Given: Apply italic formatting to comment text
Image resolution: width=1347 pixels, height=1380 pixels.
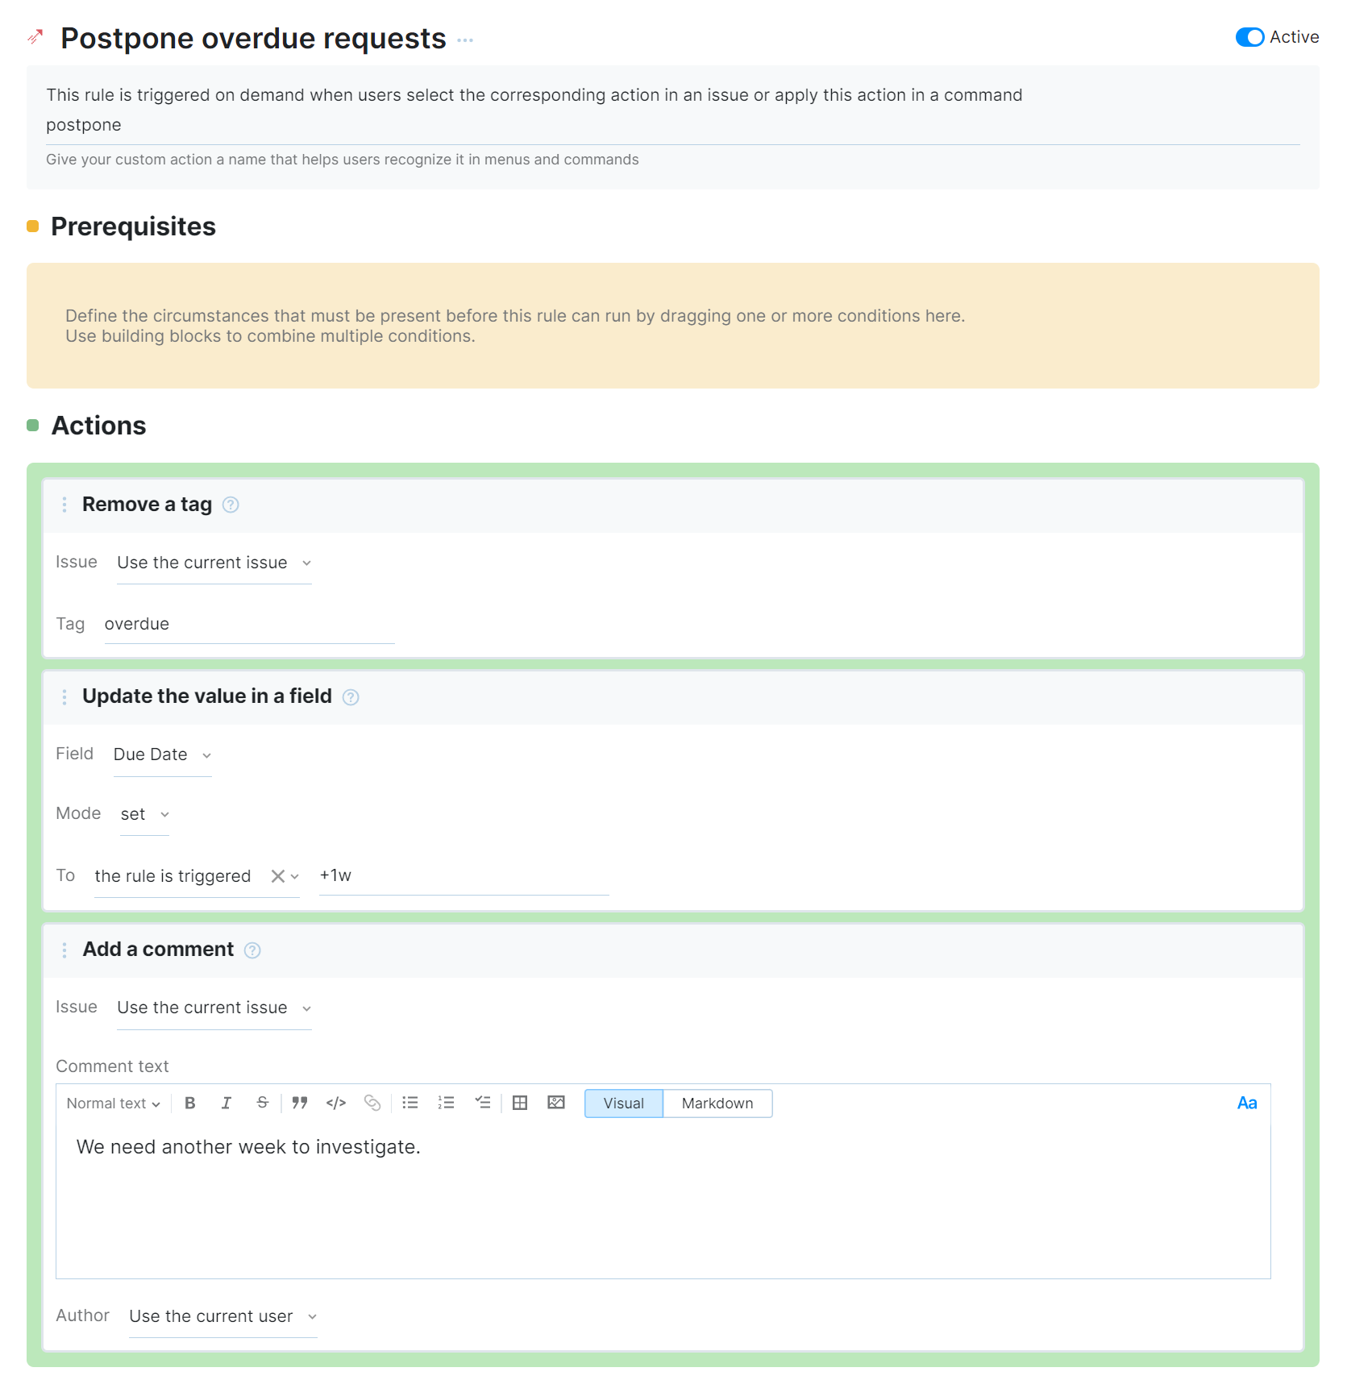Looking at the screenshot, I should 227,1103.
